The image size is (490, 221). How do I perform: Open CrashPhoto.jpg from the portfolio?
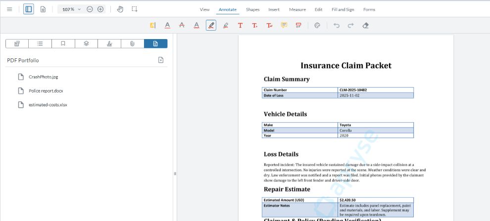pos(43,77)
